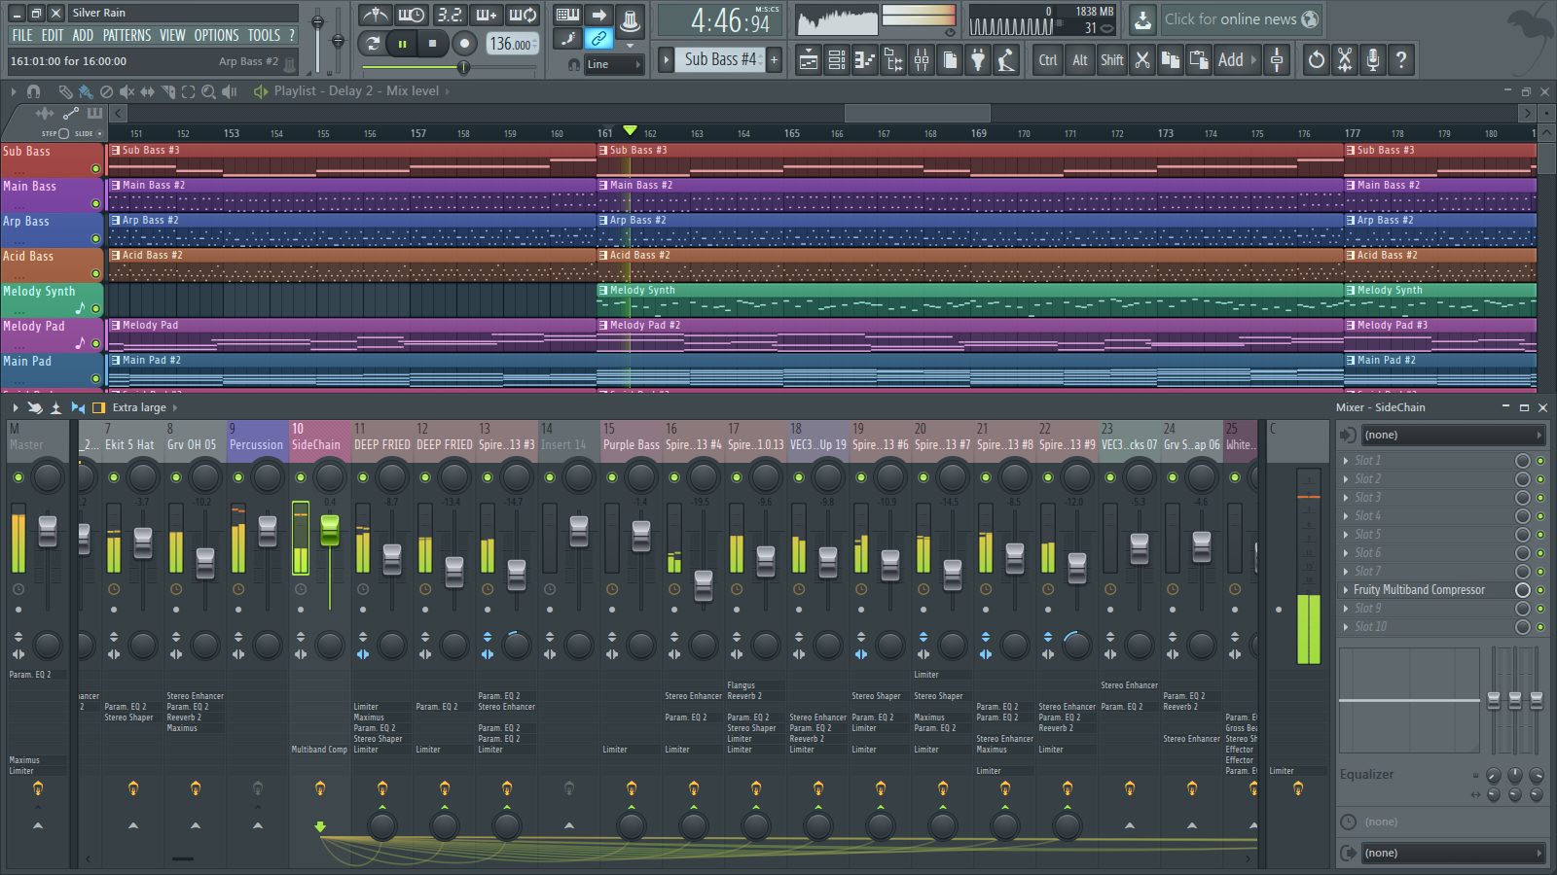This screenshot has width=1557, height=875.
Task: Open the undo history icon
Action: (x=1316, y=60)
